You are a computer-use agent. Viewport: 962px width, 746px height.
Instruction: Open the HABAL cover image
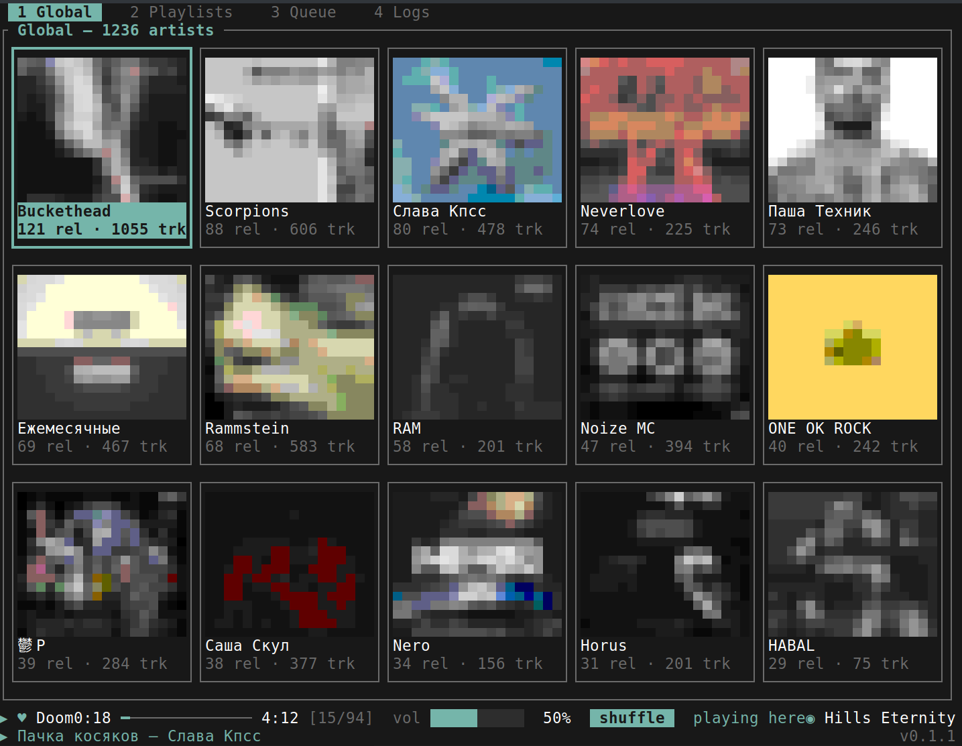(853, 564)
